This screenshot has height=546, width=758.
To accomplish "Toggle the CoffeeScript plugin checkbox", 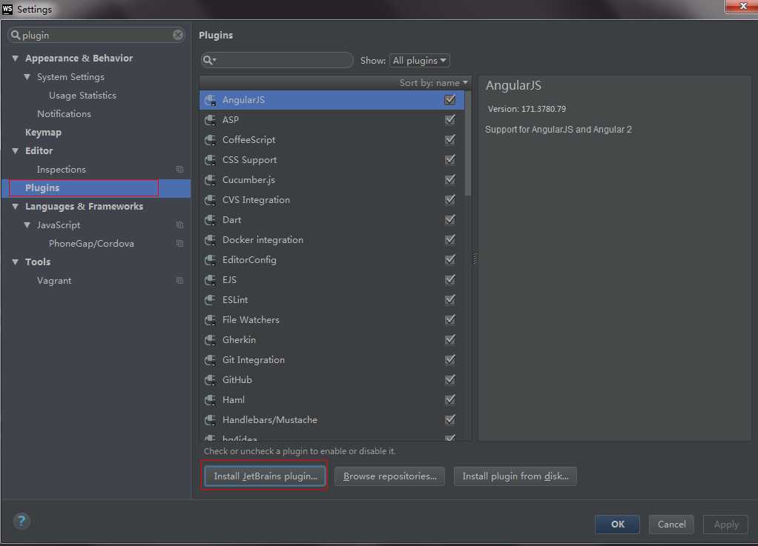I will click(450, 140).
